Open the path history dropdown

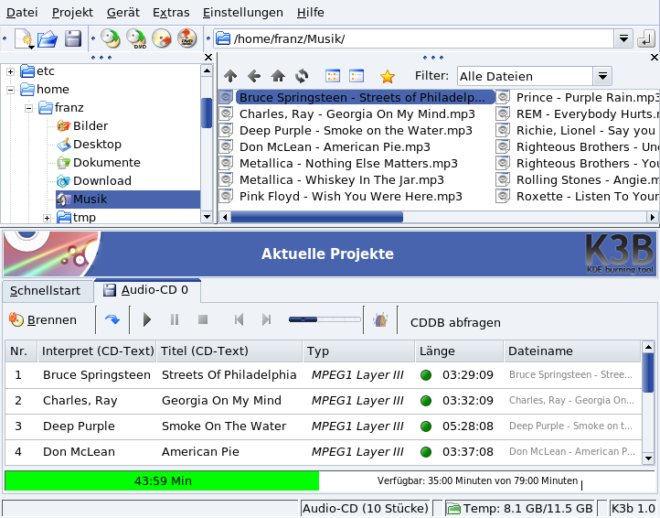623,39
